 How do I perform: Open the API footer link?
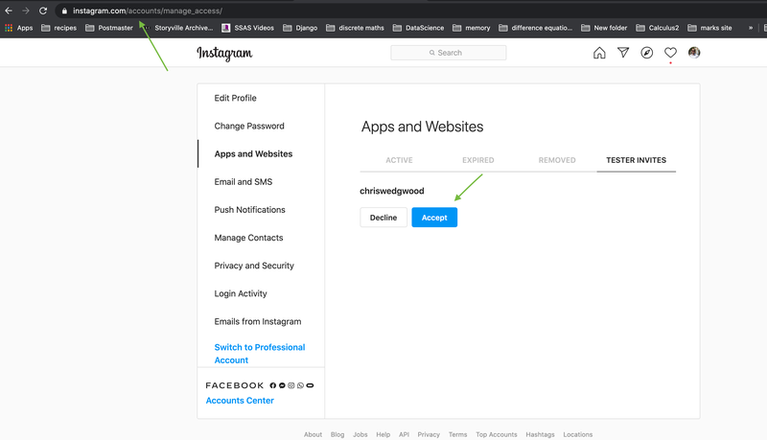(404, 434)
